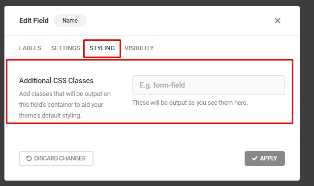Click the checkmark icon on Apply button
Viewport: 314px width, 186px height.
(254, 158)
